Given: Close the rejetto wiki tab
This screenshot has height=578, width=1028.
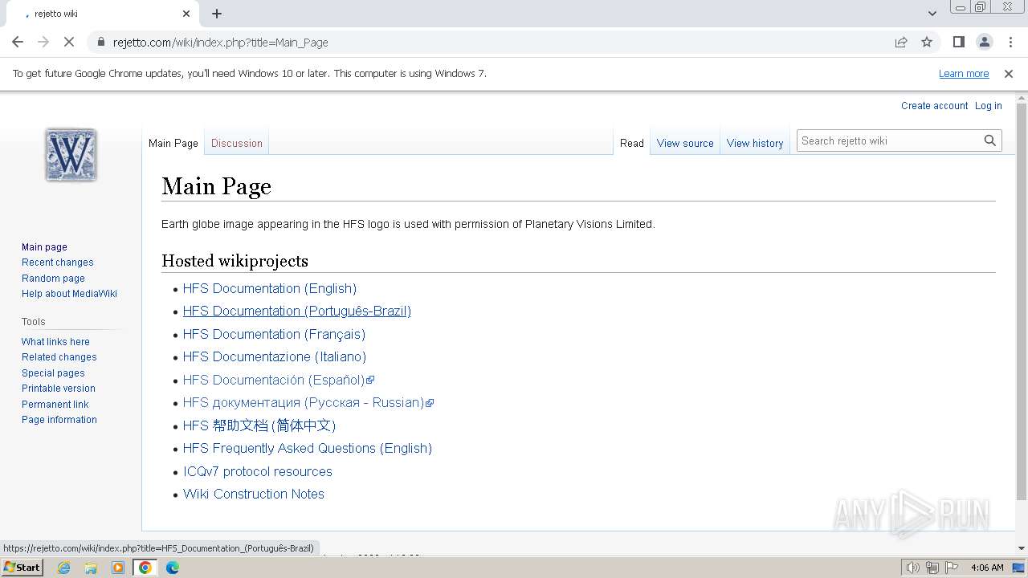Looking at the screenshot, I should pyautogui.click(x=186, y=14).
